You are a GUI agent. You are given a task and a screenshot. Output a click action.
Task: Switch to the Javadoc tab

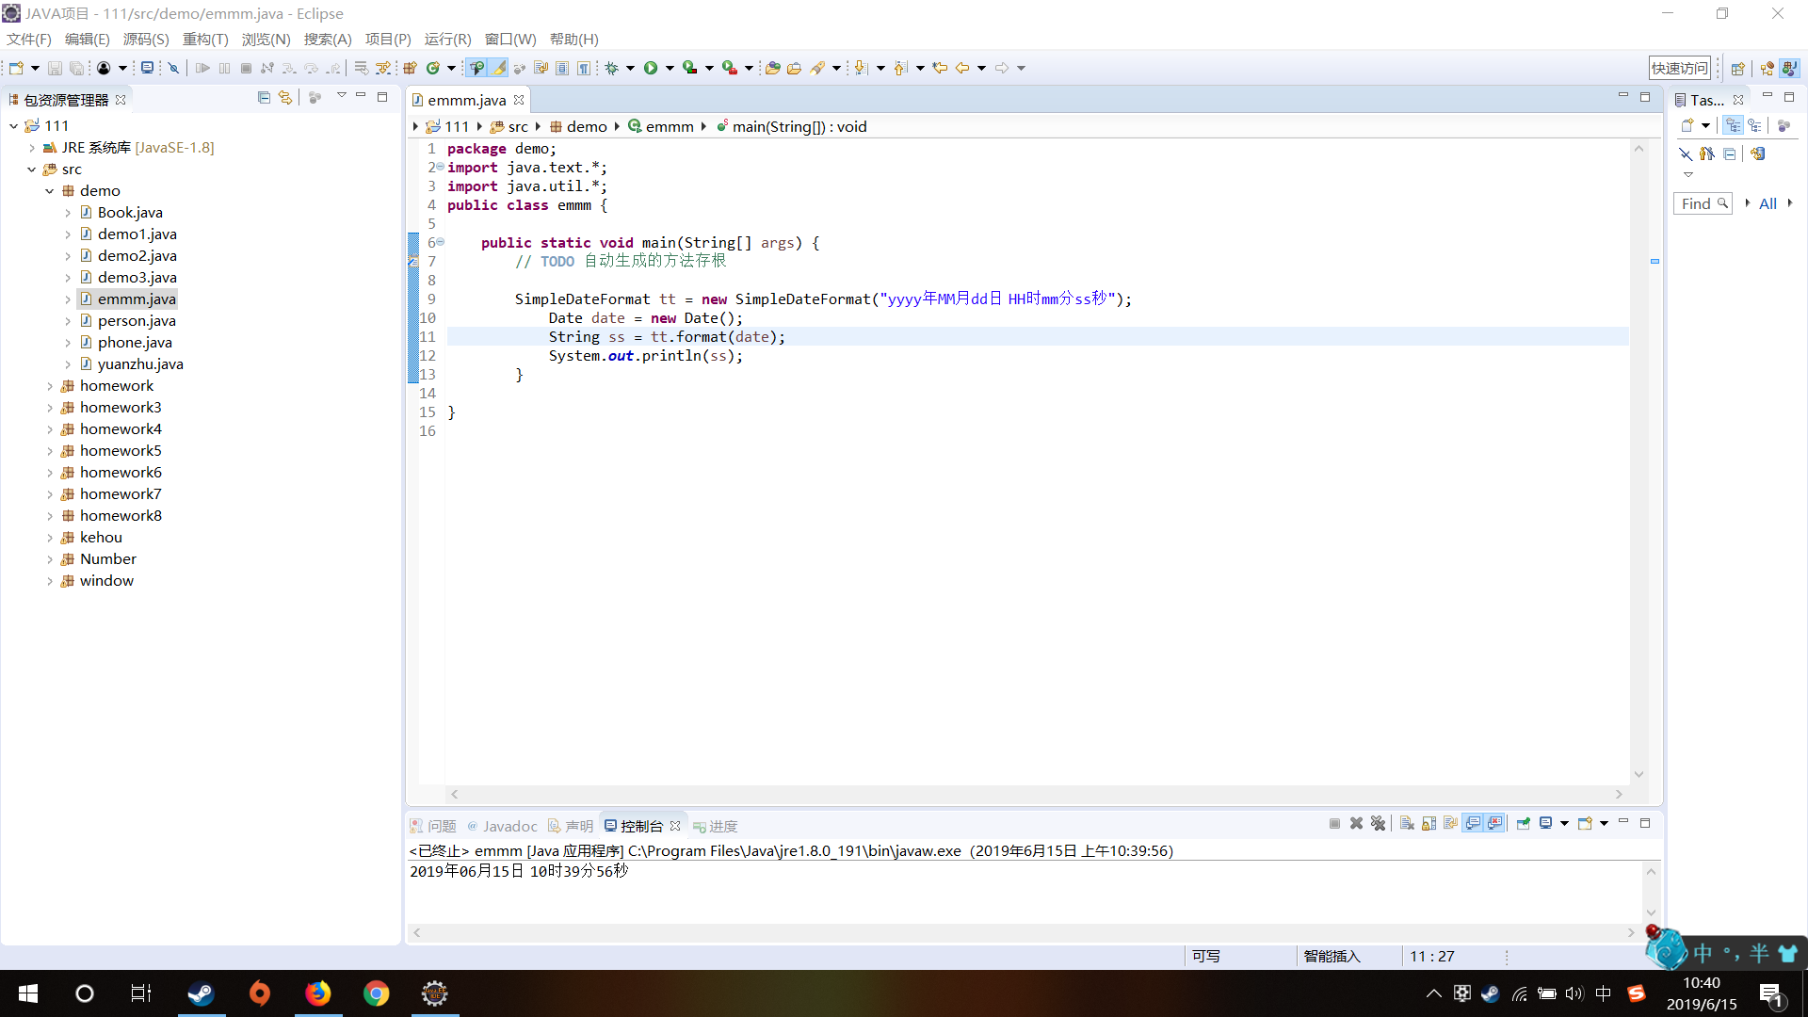(x=508, y=826)
